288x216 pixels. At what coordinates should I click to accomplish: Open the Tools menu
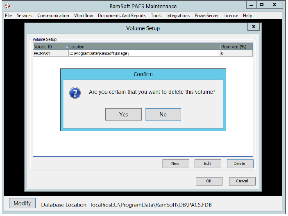156,16
